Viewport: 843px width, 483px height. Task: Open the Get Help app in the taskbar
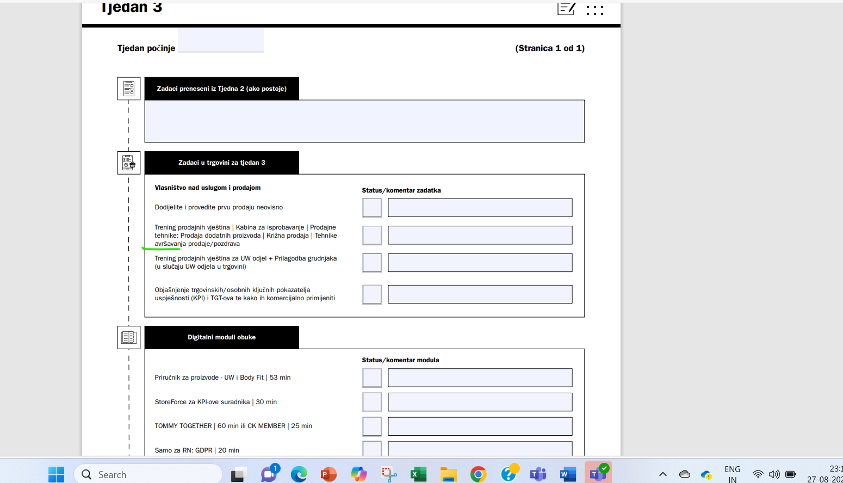tap(509, 473)
